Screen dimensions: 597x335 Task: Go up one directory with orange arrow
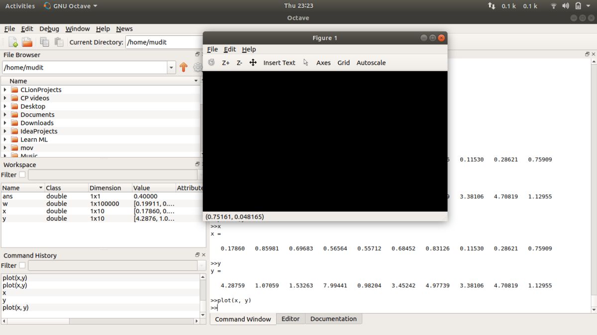pos(184,67)
